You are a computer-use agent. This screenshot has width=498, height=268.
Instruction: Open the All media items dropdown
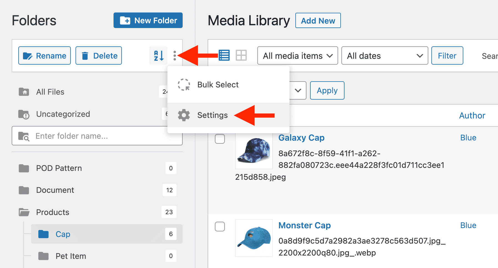pyautogui.click(x=297, y=55)
